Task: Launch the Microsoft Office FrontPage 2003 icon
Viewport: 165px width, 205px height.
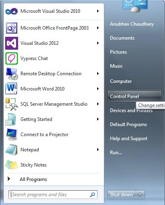Action: click(12, 28)
